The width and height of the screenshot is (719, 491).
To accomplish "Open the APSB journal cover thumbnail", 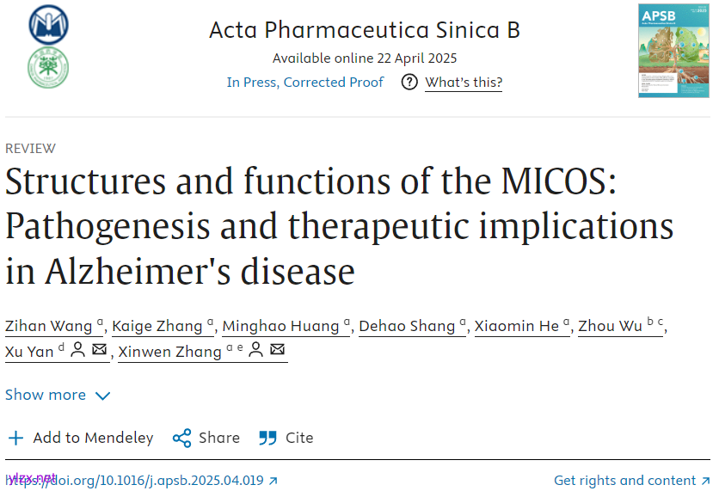I will click(673, 50).
